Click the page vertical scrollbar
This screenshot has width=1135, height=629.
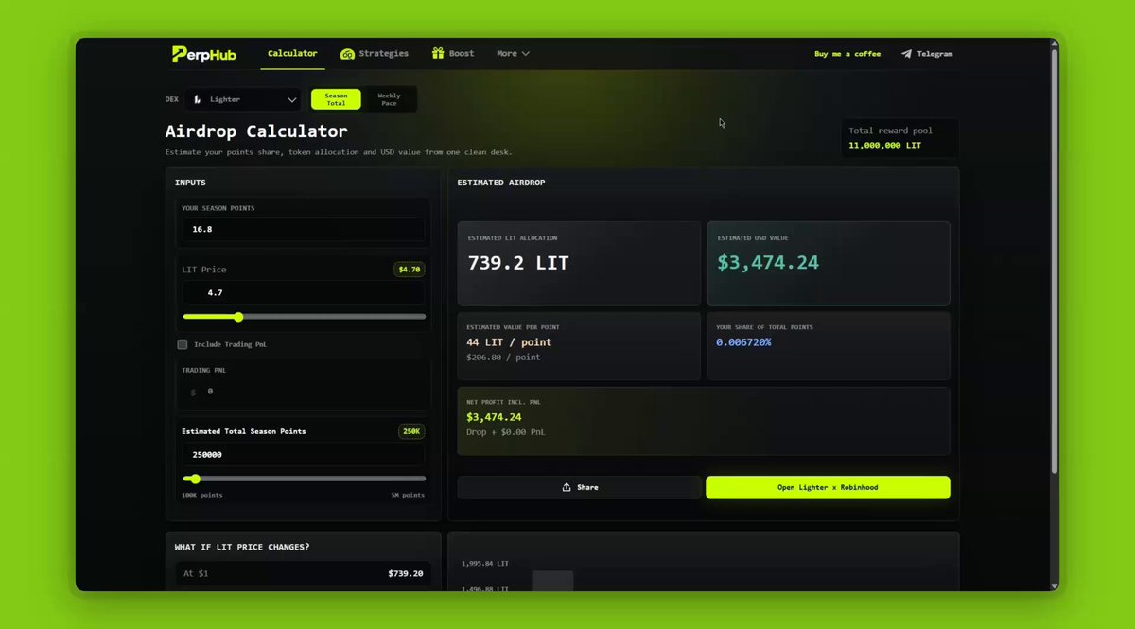[x=1055, y=260]
